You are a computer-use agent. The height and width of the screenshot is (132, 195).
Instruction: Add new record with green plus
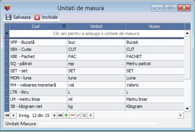pyautogui.click(x=66, y=115)
